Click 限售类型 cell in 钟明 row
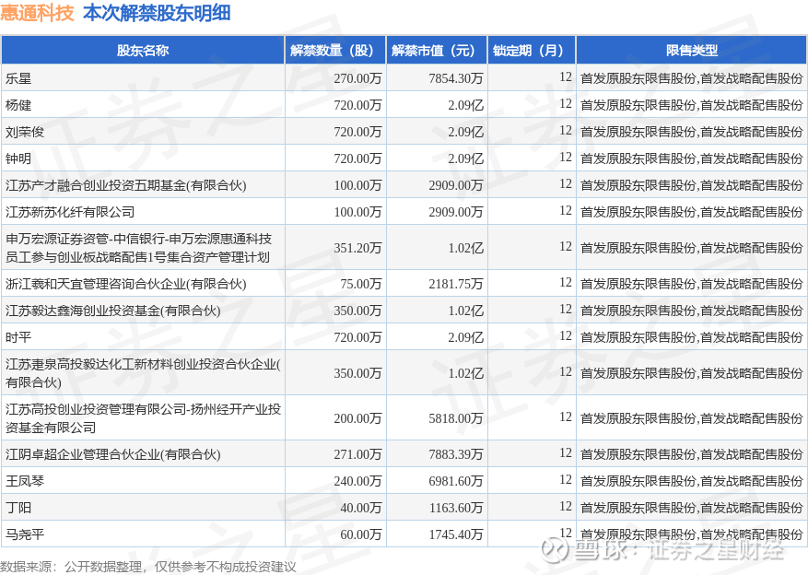Screen dimensions: 808x575 coord(692,158)
